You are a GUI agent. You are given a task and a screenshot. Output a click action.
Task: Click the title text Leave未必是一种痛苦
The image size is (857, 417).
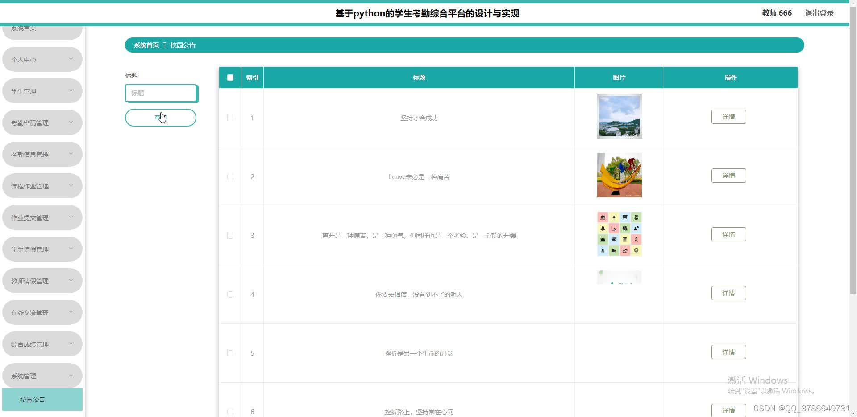pyautogui.click(x=419, y=177)
